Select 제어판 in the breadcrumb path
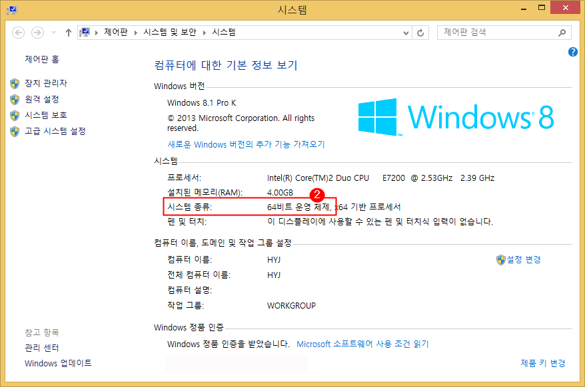Viewport: 585px width, 387px height. (x=116, y=33)
